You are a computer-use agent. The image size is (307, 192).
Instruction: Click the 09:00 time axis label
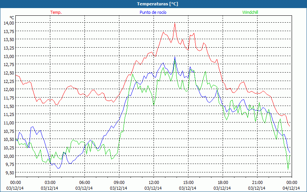(119, 183)
